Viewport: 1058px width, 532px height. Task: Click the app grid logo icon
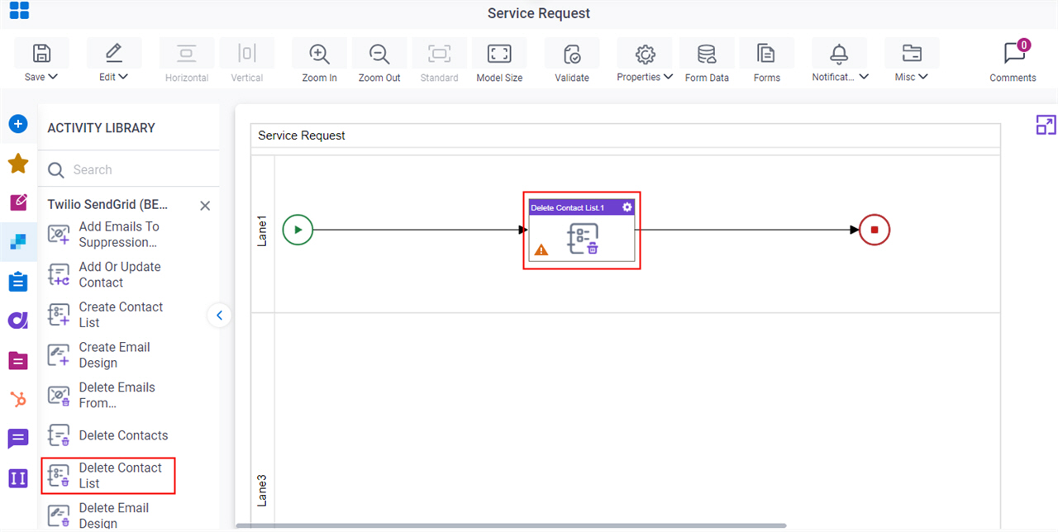point(18,11)
